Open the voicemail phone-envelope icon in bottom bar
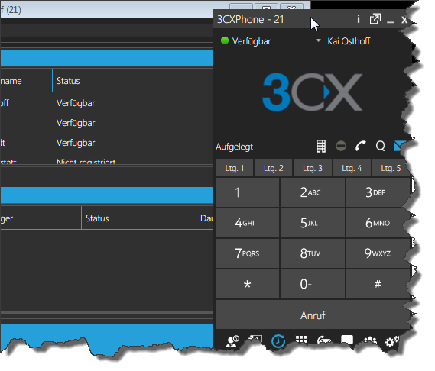Image resolution: width=435 pixels, height=371 pixels. click(323, 340)
